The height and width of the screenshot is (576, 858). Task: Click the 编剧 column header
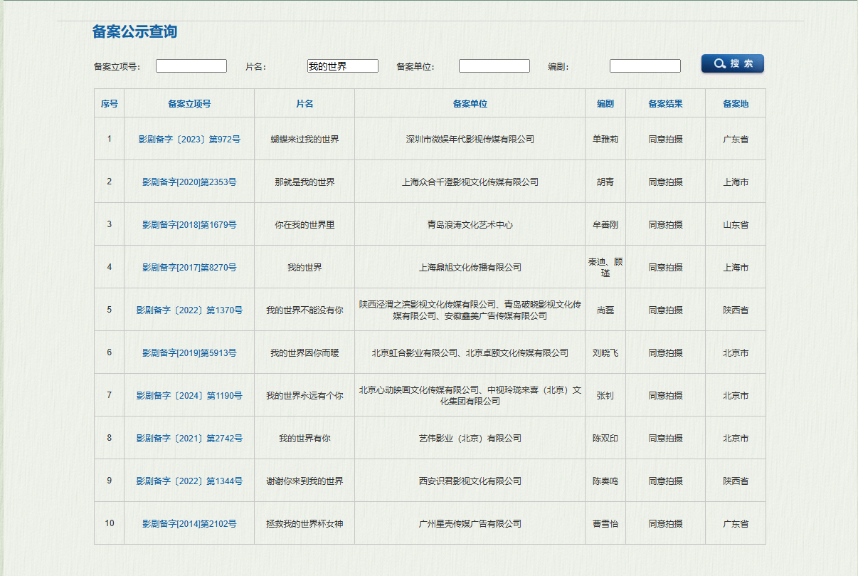point(605,103)
